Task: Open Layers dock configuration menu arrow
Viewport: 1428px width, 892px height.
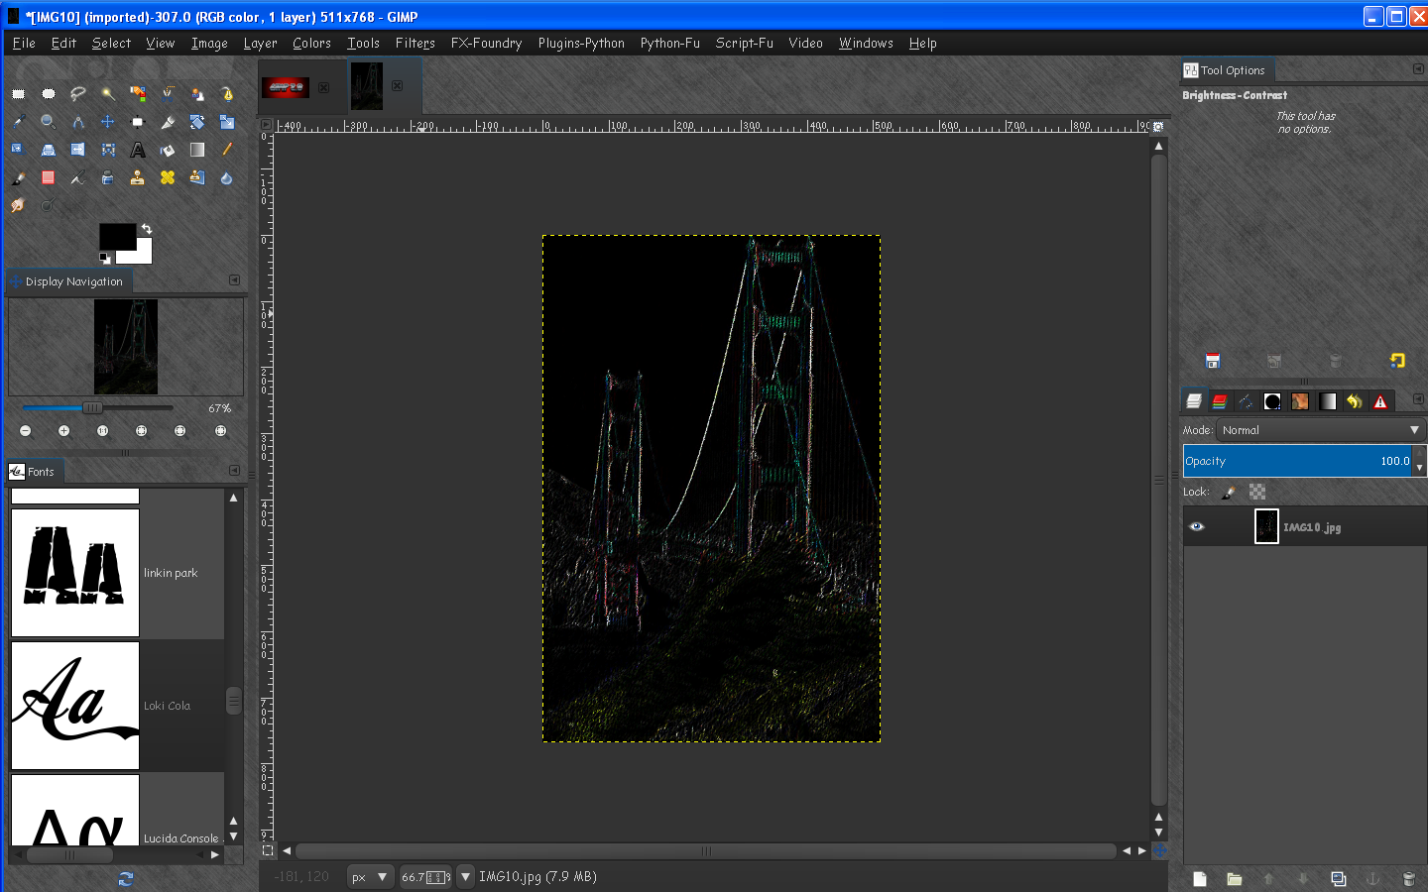Action: tap(1418, 398)
